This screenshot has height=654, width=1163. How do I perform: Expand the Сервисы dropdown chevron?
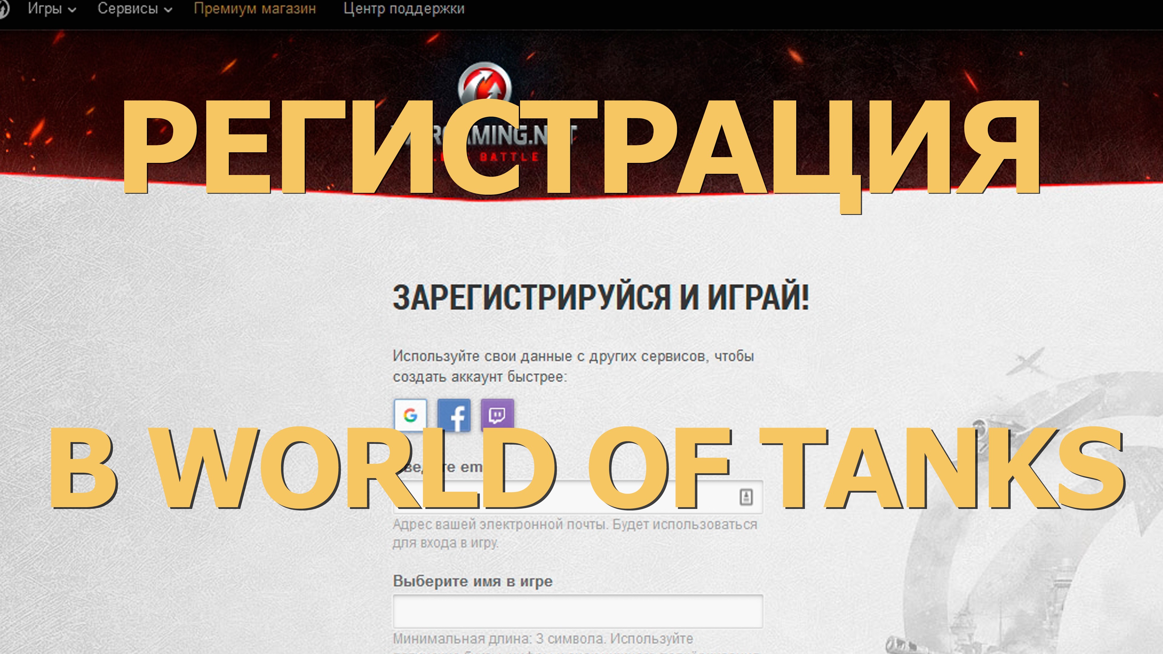coord(168,10)
